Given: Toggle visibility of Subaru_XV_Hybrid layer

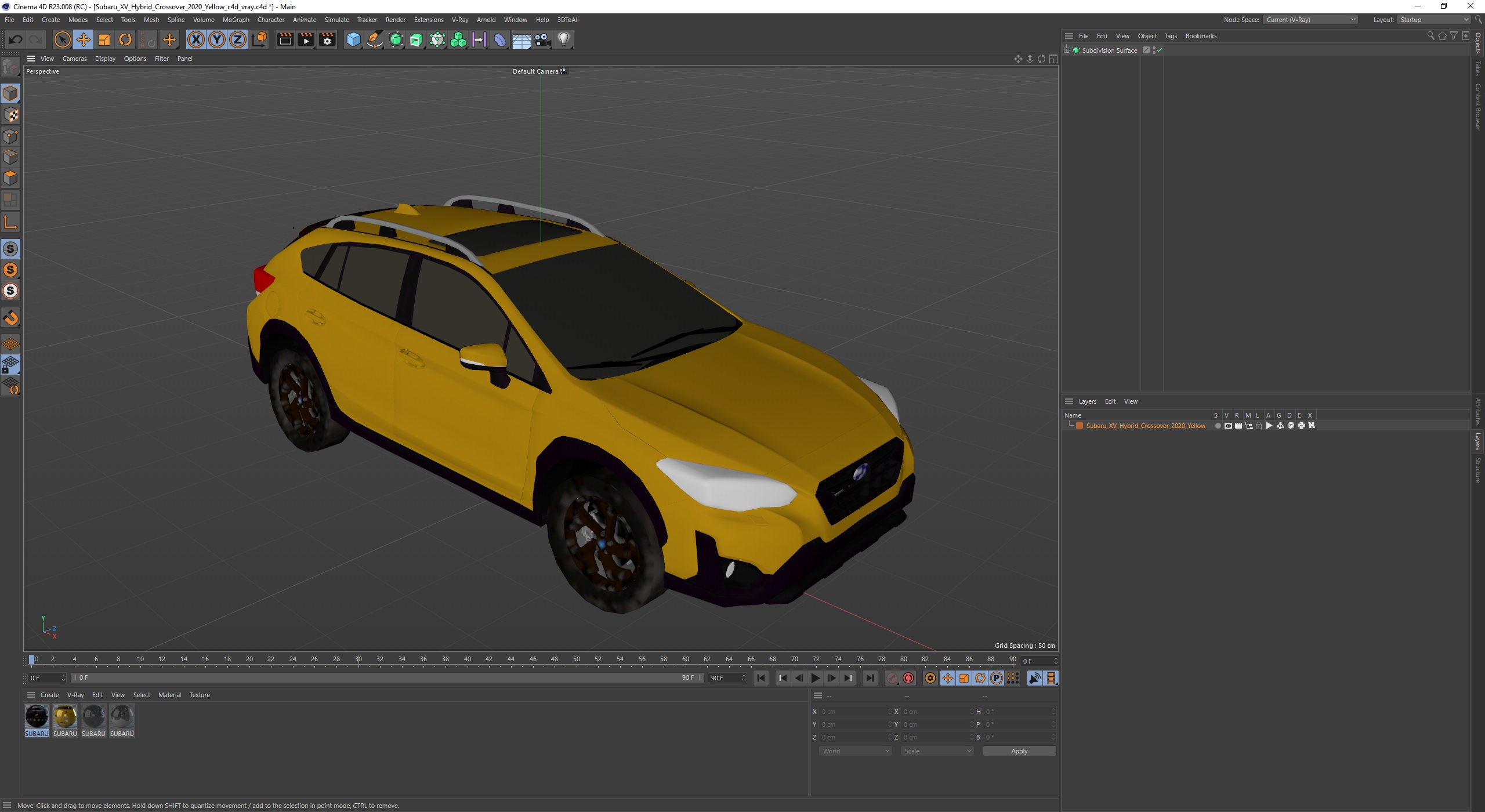Looking at the screenshot, I should click(1224, 424).
